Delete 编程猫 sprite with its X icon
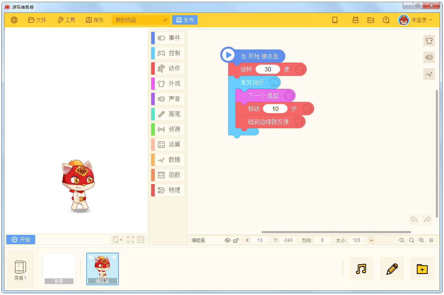This screenshot has width=444, height=295. click(114, 257)
